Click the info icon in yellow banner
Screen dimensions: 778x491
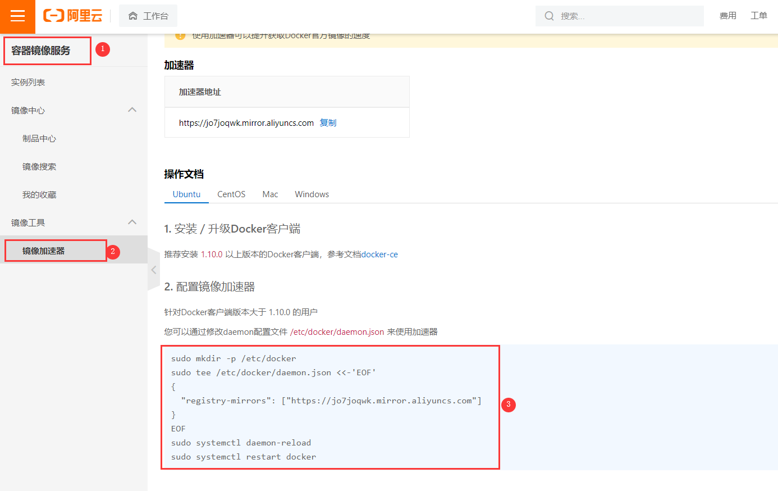tap(180, 35)
